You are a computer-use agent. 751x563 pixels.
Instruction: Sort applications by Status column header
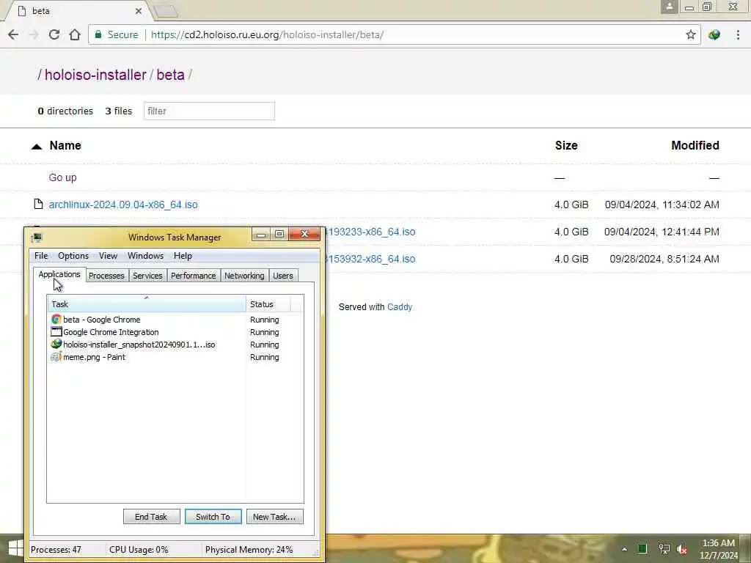tap(268, 304)
